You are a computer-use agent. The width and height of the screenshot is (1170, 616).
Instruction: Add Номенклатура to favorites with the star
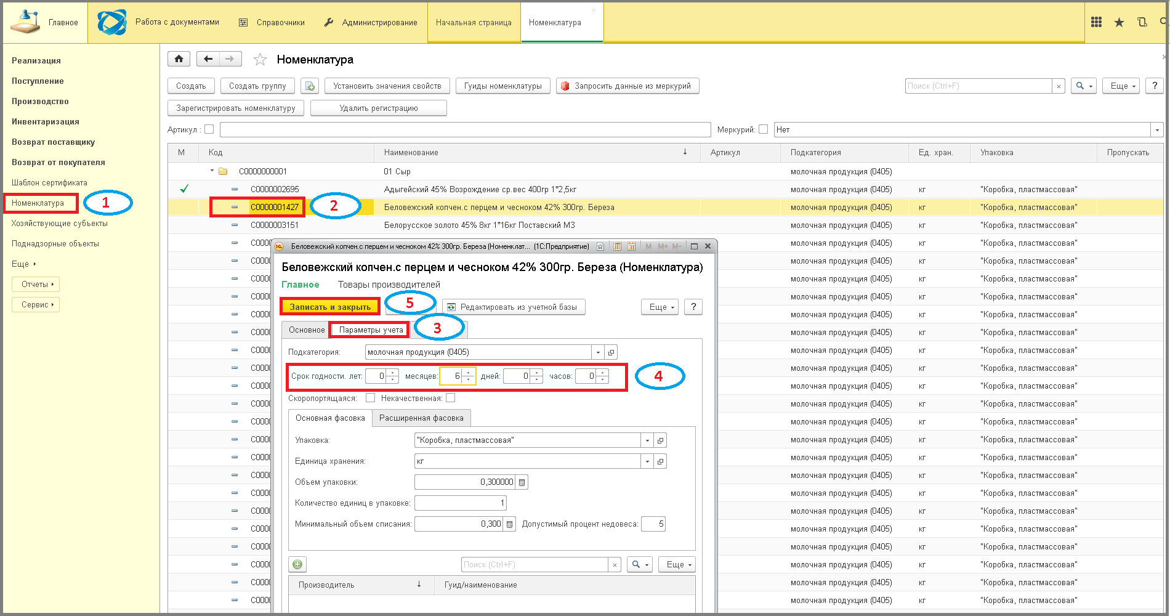[260, 60]
